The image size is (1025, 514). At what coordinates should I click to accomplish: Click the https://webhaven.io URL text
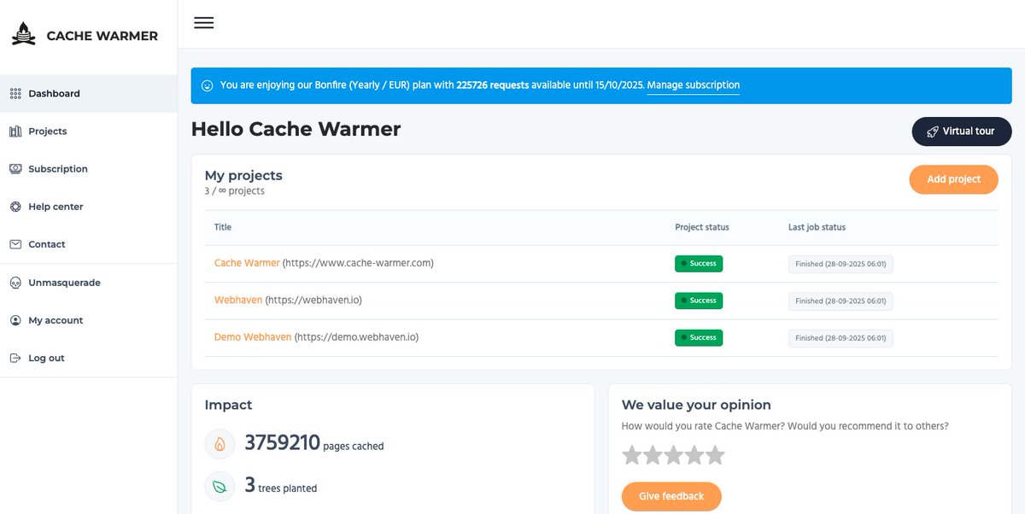313,301
